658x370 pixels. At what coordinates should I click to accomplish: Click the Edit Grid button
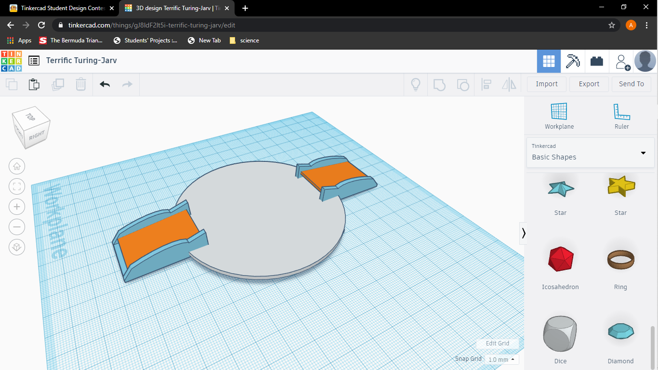pos(498,344)
